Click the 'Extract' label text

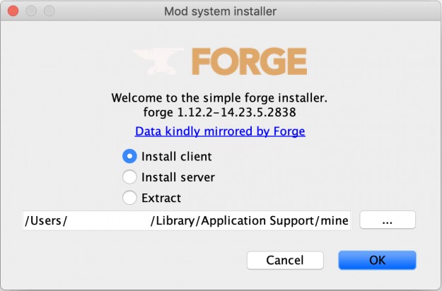coord(161,198)
